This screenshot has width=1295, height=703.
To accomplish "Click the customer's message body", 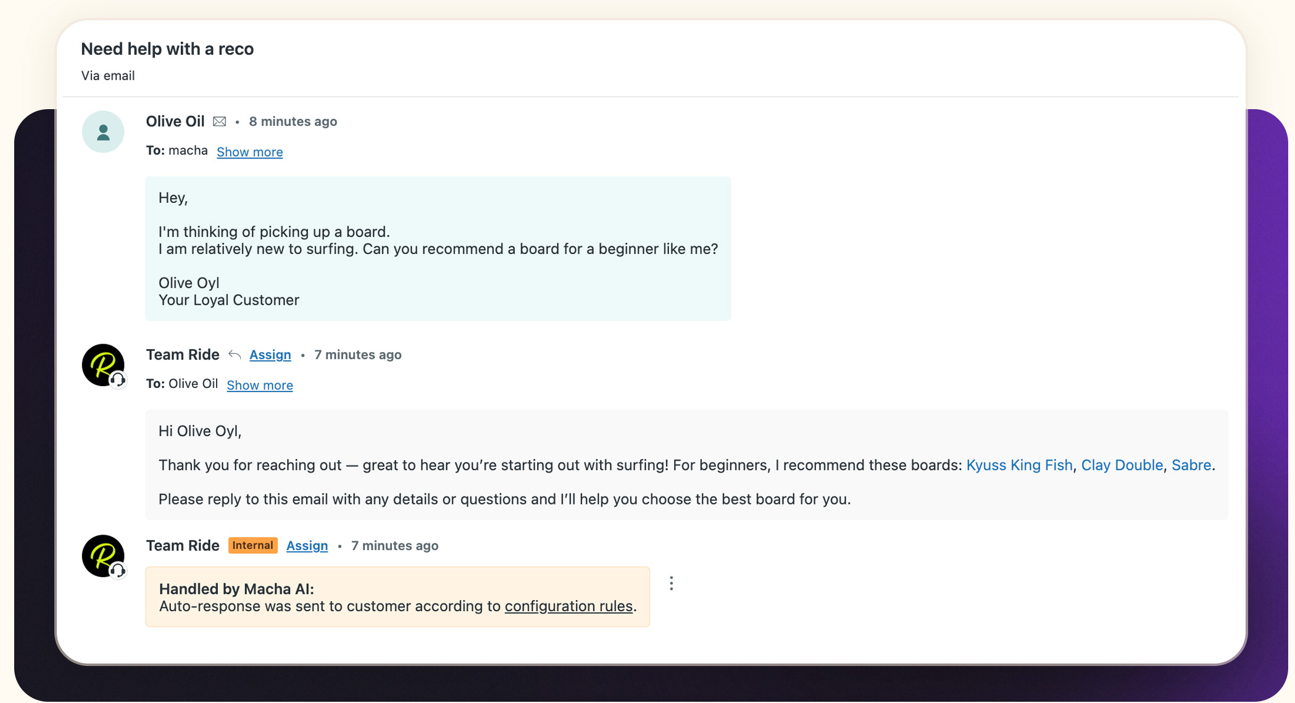I will (438, 249).
